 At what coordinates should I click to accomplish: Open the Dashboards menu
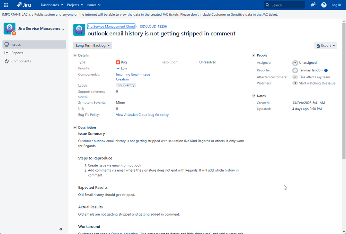52,5
